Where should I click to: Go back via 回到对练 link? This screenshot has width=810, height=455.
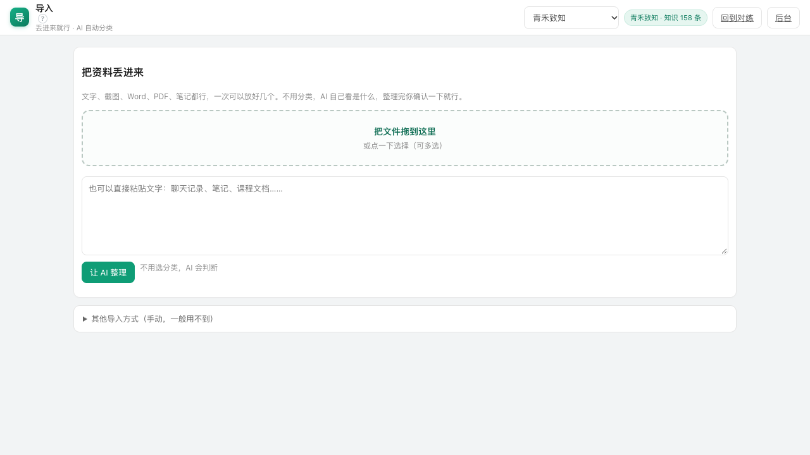[x=737, y=18]
